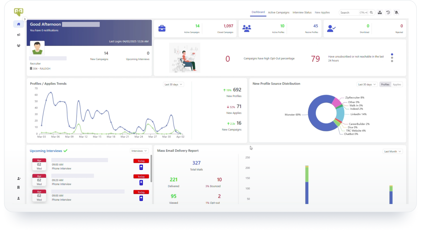The image size is (421, 233).
Task: Select the first blue carousel dot indicator
Action: pyautogui.click(x=392, y=55)
